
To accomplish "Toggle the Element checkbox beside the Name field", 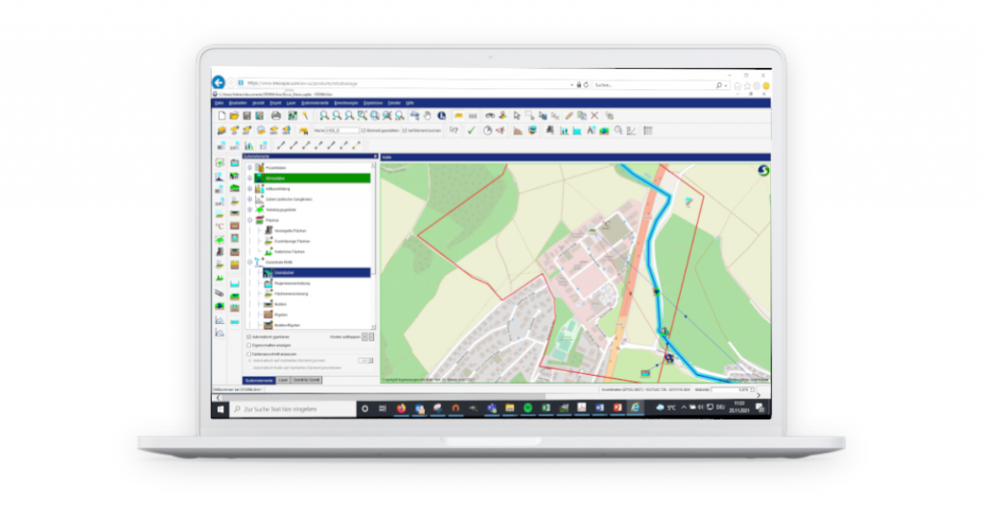I will (x=363, y=130).
